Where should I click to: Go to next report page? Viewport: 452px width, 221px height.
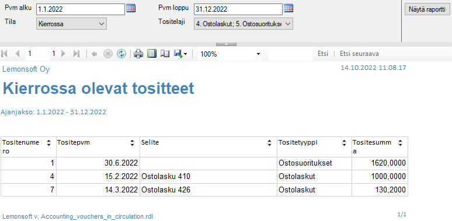(64, 54)
